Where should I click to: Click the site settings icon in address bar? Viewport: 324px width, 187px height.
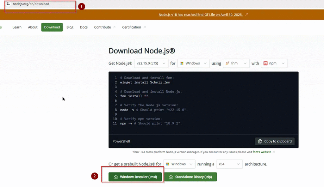[x=8, y=4]
